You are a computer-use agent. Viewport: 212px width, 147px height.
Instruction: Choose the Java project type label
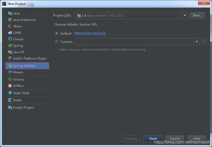point(16,13)
